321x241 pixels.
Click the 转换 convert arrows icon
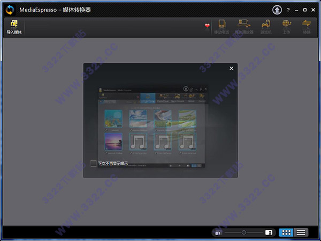(x=307, y=27)
